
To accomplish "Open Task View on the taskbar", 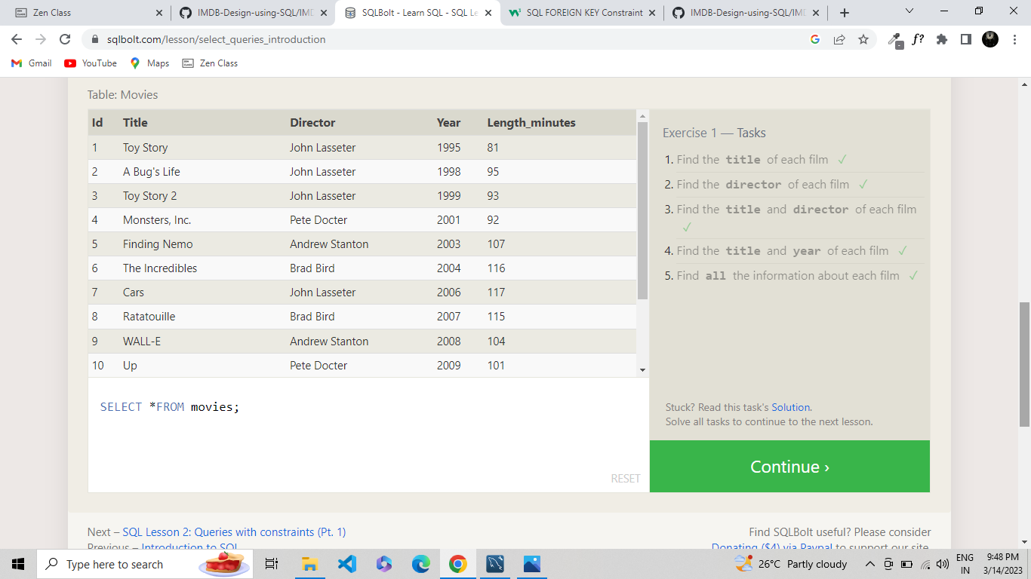I will coord(272,564).
